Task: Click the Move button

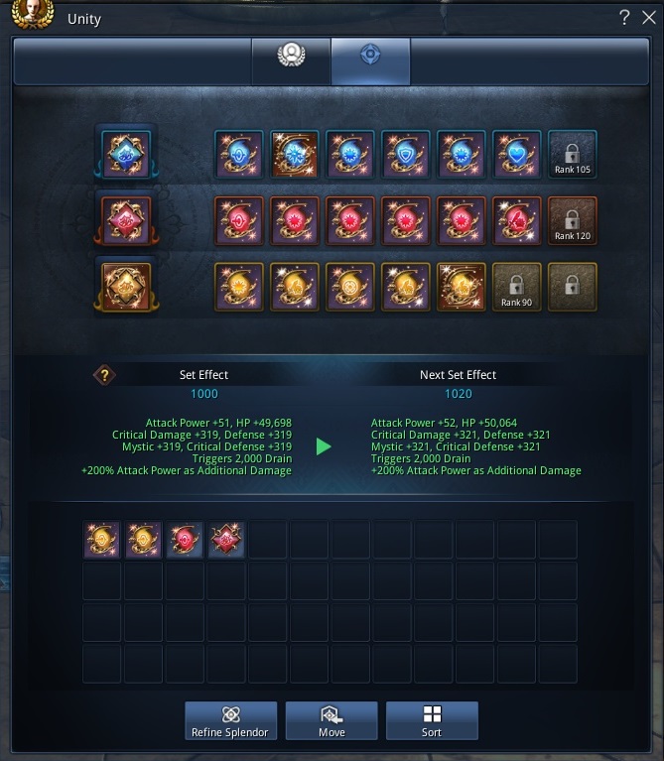Action: (332, 720)
